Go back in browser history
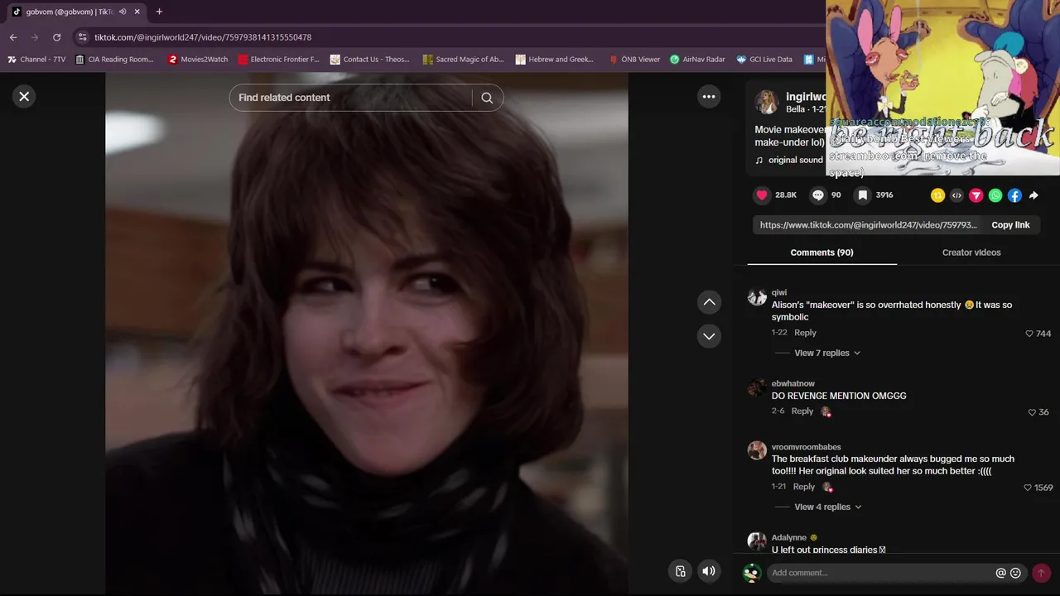Screen dimensions: 1060x596 coord(13,37)
